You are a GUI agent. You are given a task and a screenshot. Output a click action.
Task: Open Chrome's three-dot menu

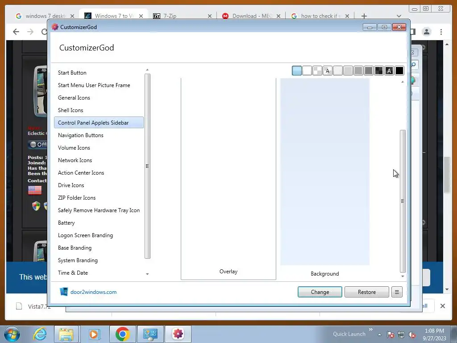coord(441,32)
